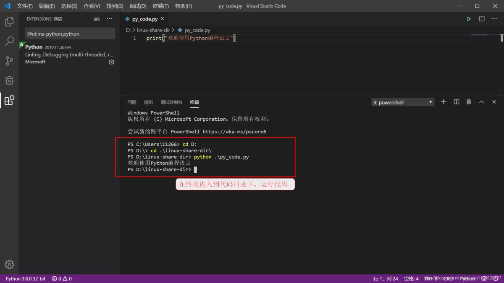Open the Manage settings gear

(9, 264)
